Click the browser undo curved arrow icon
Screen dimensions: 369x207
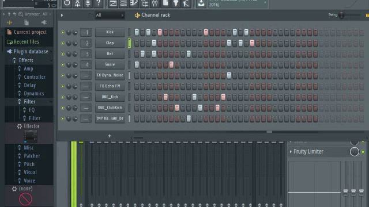point(14,14)
